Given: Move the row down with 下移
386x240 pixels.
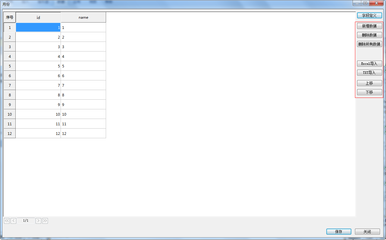Looking at the screenshot, I should coord(369,92).
